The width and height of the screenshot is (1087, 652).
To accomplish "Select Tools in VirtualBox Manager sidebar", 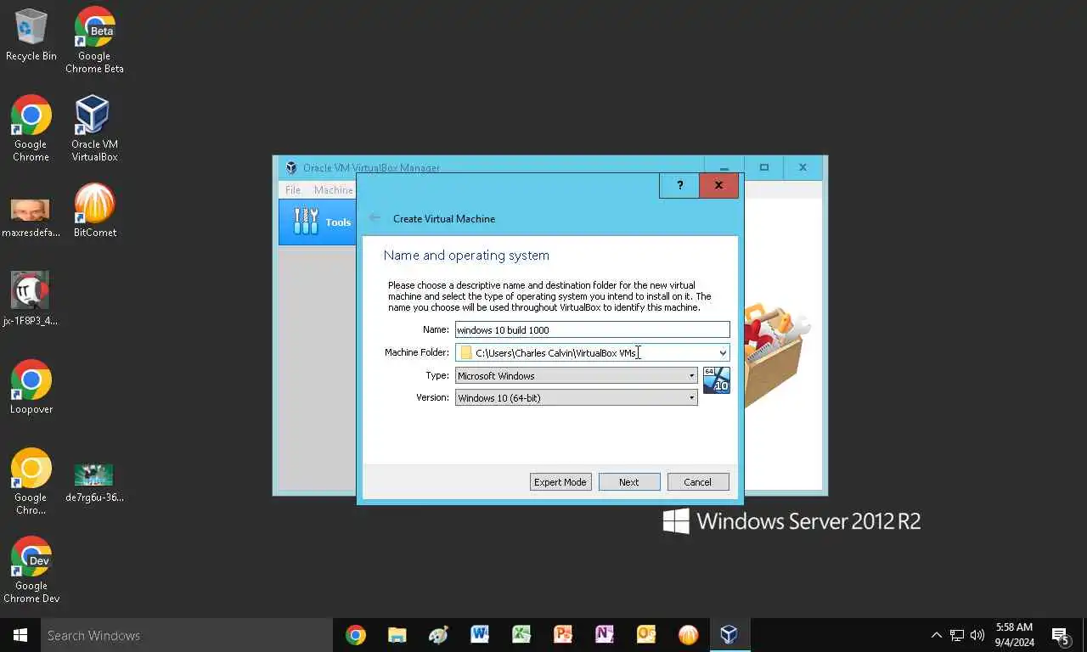I will click(318, 222).
